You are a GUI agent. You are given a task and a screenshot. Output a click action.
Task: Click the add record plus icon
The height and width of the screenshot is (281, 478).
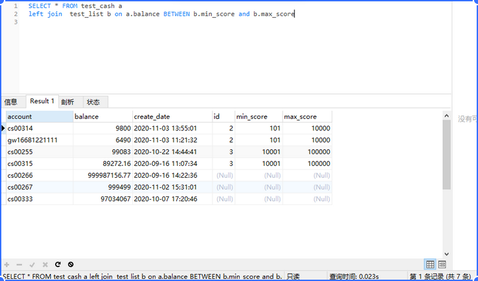tap(7, 264)
